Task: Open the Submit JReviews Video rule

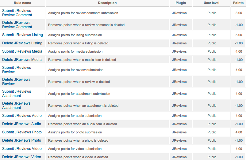Action: click(x=22, y=149)
